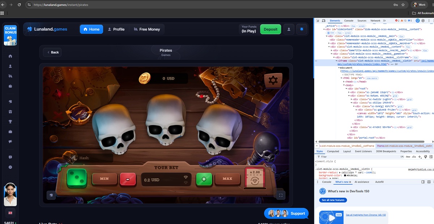Open the apps grid icon in the bookmarks bar
This screenshot has height=224, width=434.
(2, 13)
